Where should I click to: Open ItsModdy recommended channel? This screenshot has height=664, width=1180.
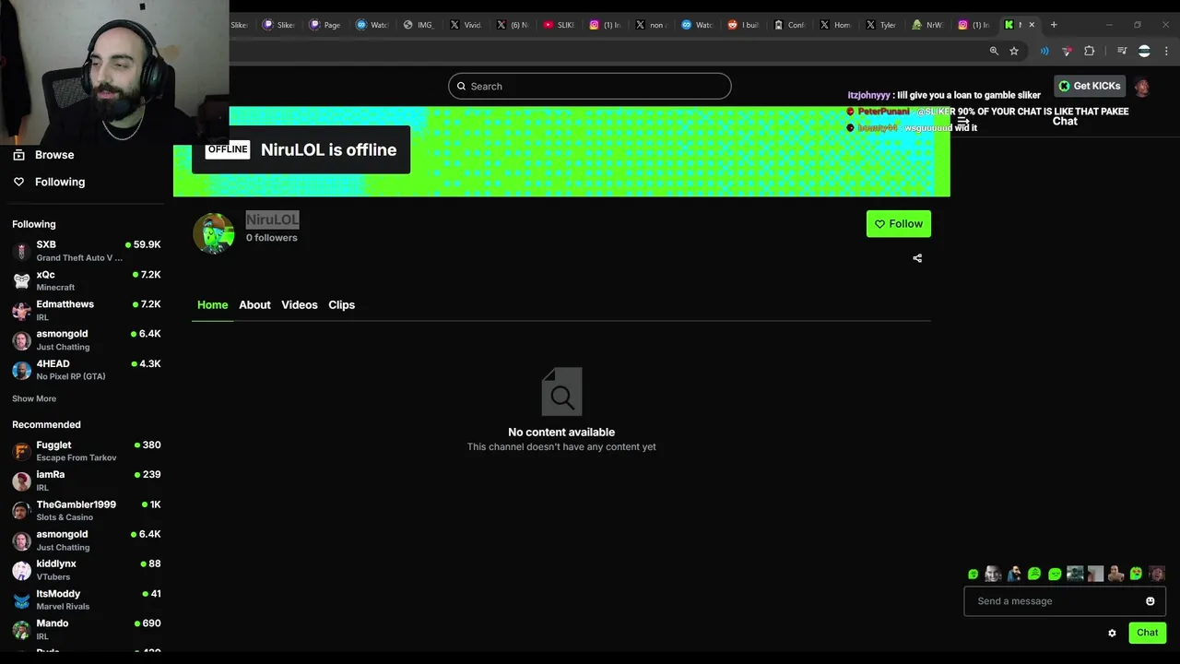(87, 599)
